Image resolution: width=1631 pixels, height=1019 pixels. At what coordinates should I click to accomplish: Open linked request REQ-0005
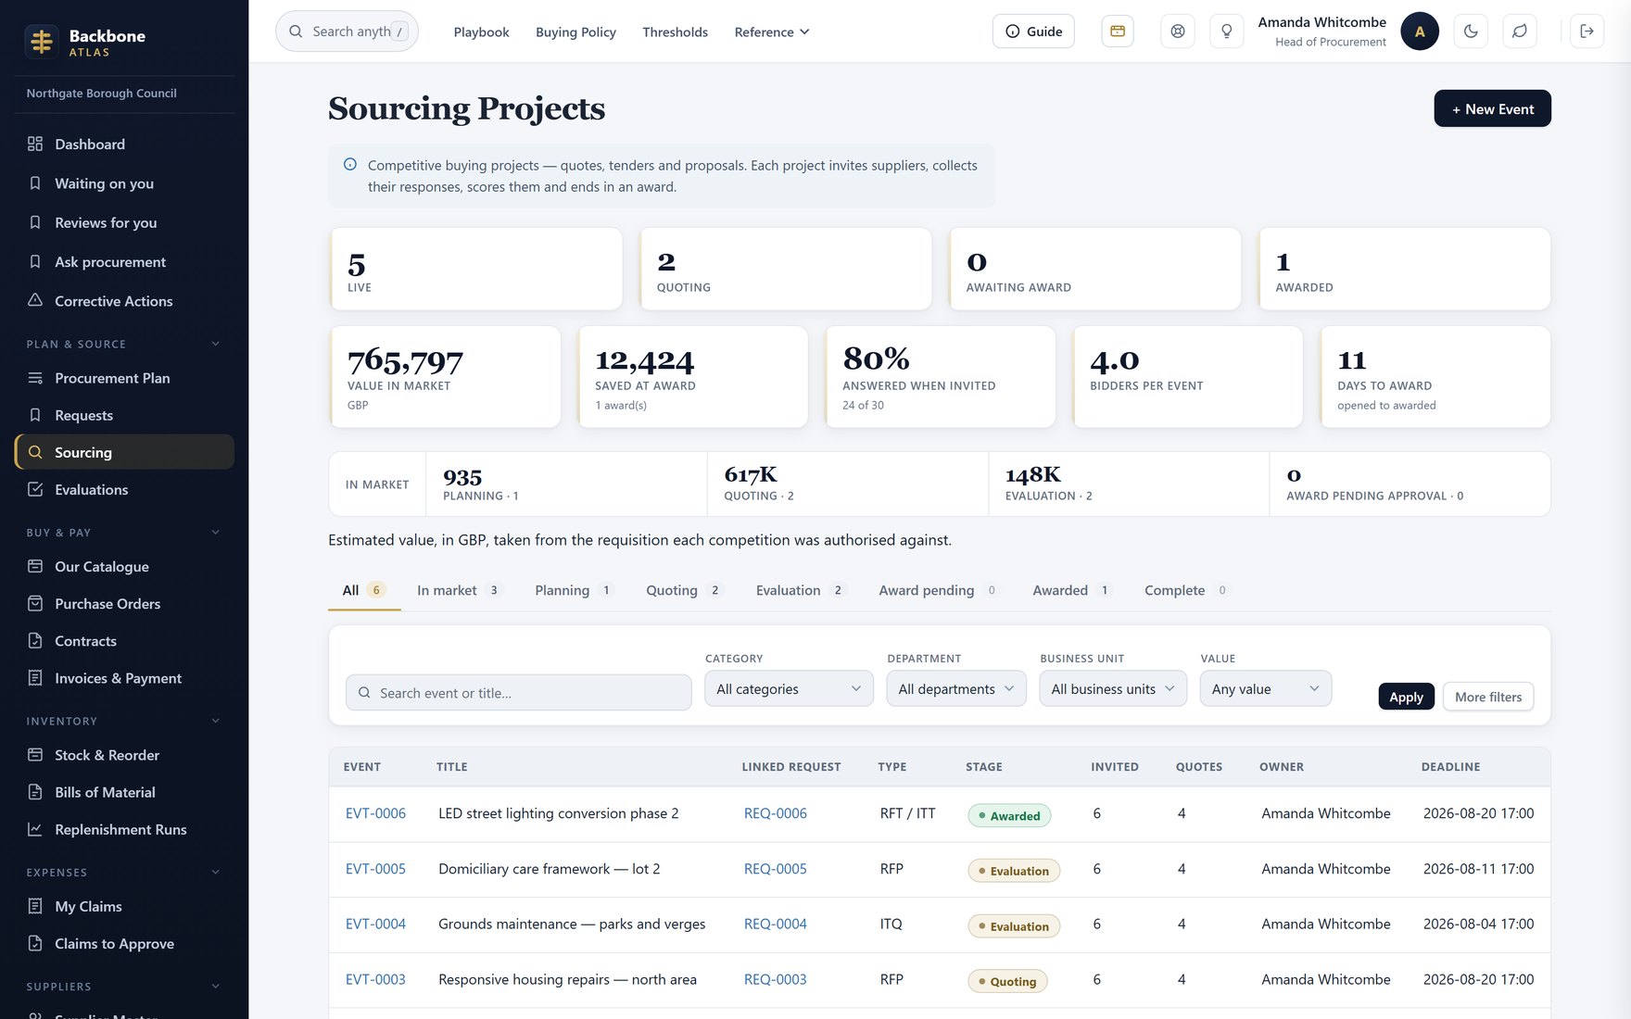click(x=775, y=869)
